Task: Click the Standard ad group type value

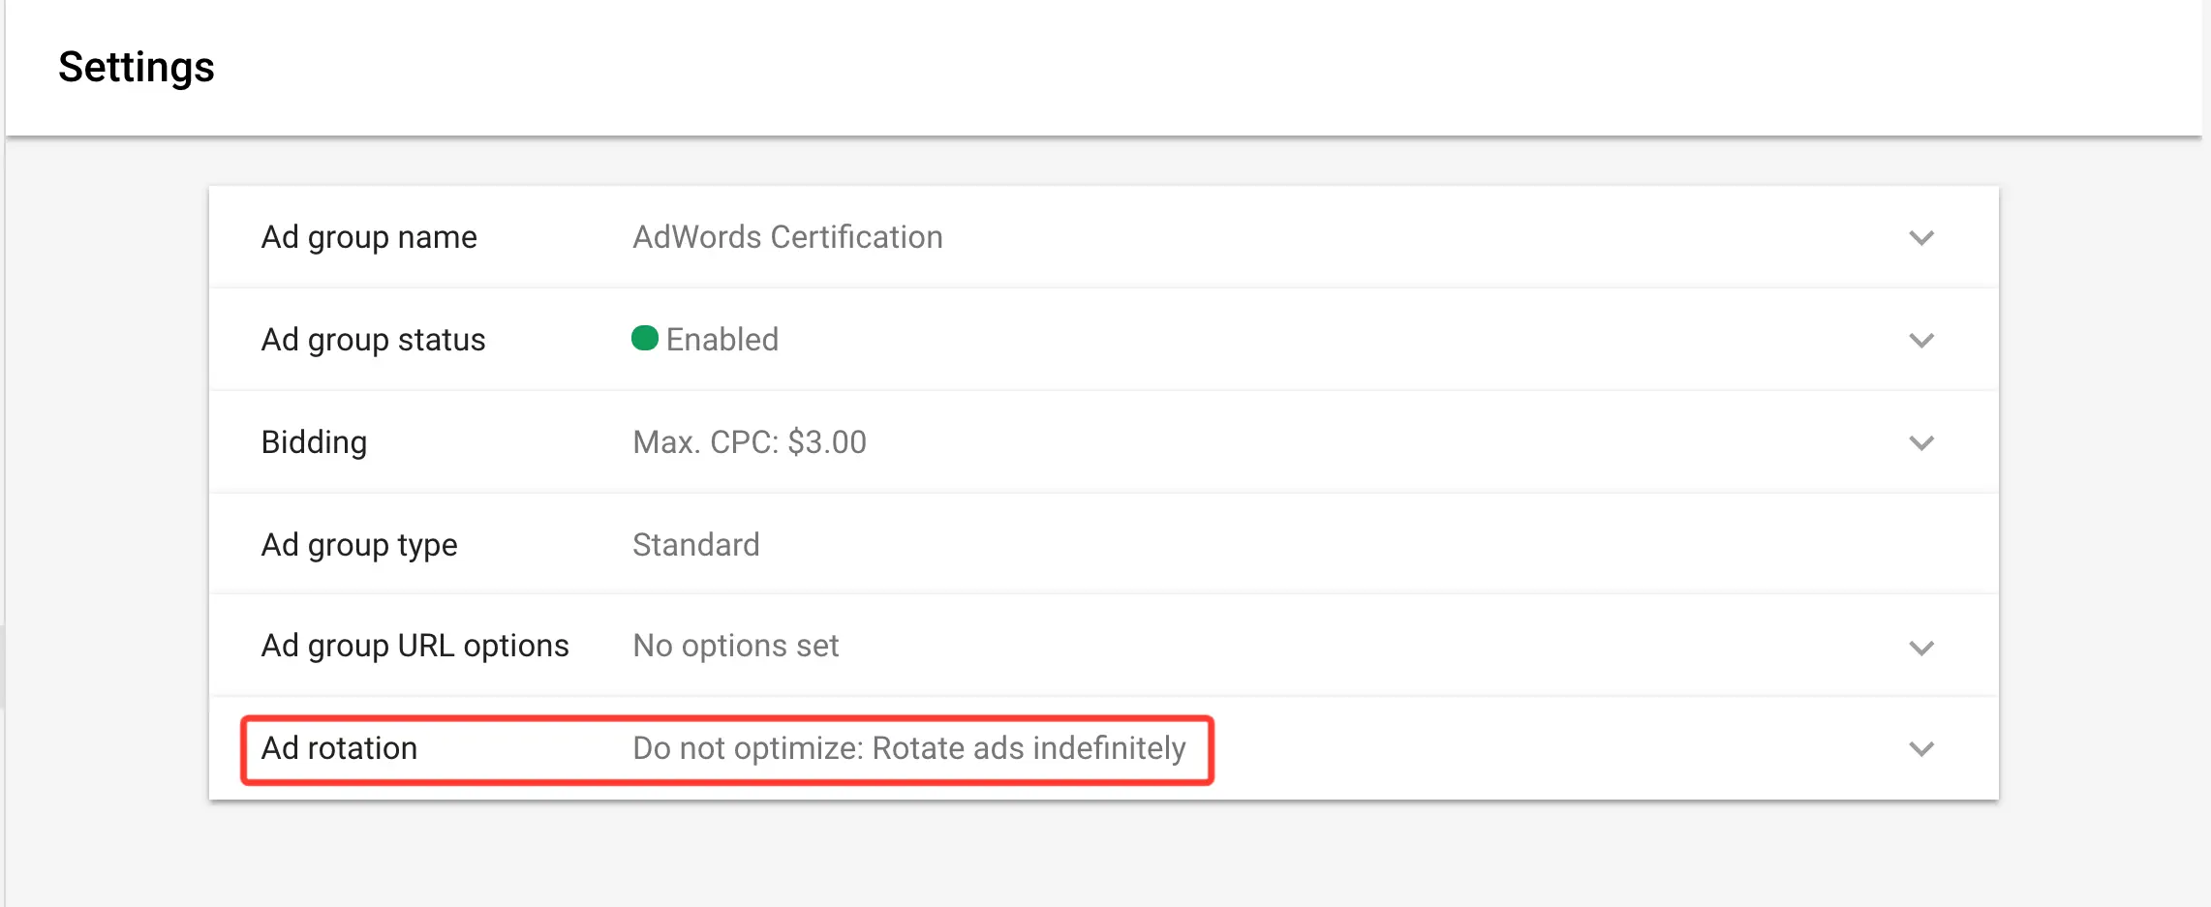Action: [695, 545]
